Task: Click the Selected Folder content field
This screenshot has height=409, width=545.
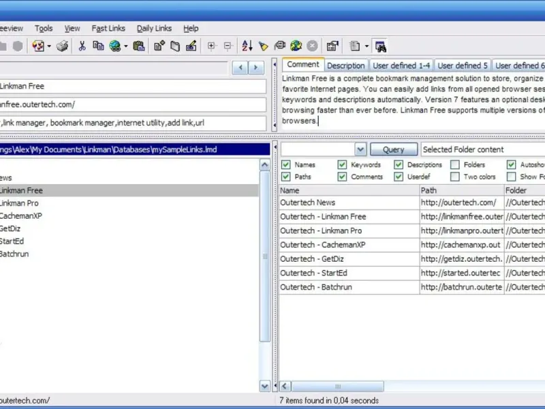Action: point(483,149)
